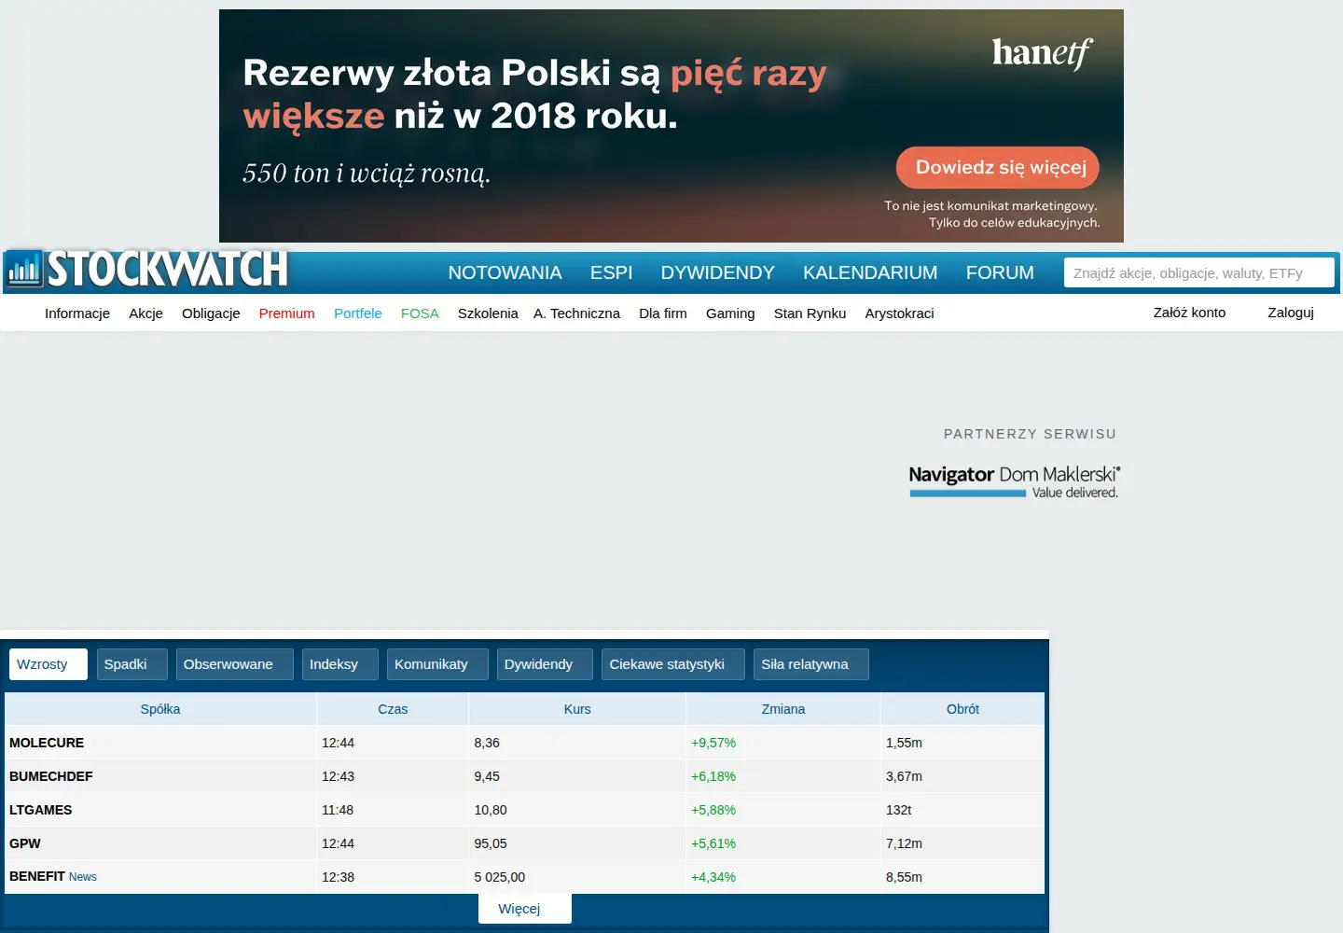Screen dimensions: 1343x933
Task: Open Szkolenia page
Action: (488, 313)
